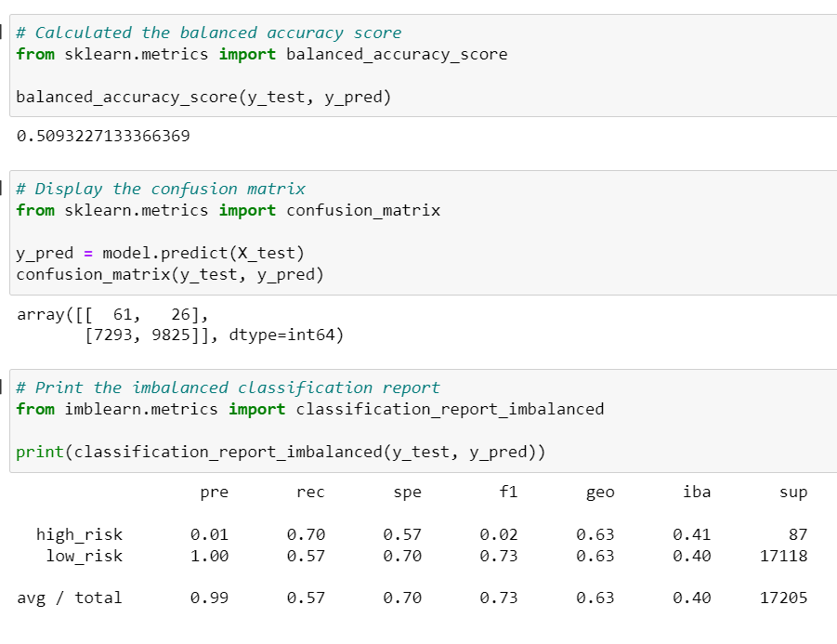
Task: Click avg / total precision value 0.99
Action: (209, 598)
